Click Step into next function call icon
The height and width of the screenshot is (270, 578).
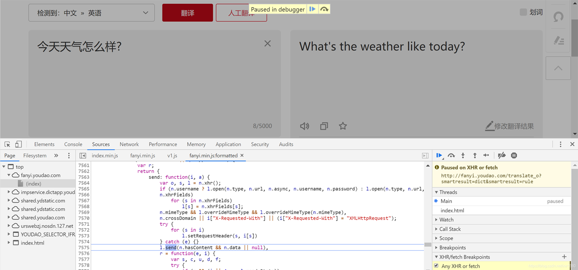[463, 156]
